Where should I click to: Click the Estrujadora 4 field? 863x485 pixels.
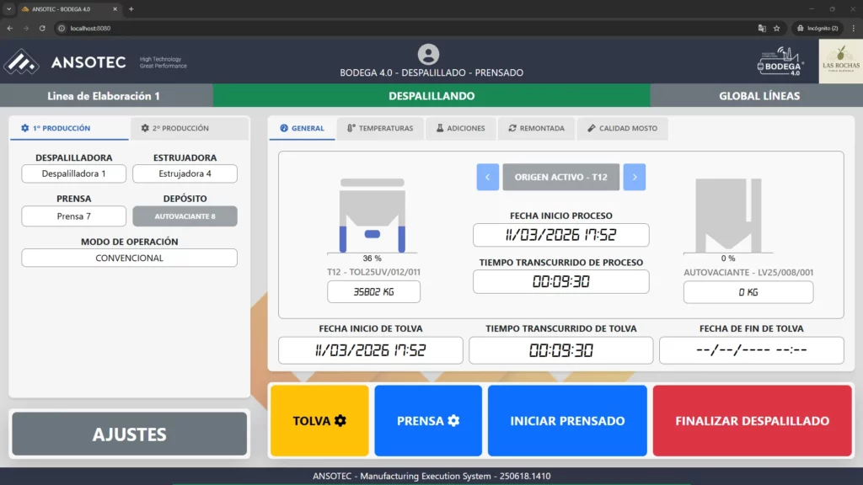tap(185, 173)
